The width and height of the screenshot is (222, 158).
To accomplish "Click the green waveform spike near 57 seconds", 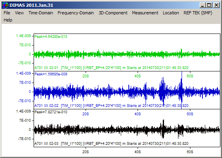I will [181, 53].
